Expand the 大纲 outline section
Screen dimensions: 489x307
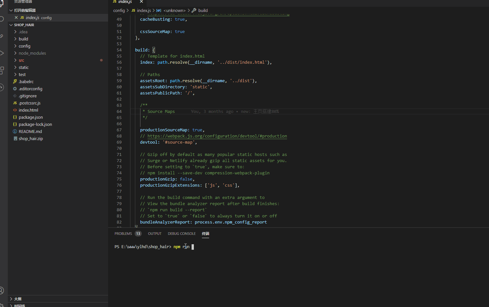(11, 299)
